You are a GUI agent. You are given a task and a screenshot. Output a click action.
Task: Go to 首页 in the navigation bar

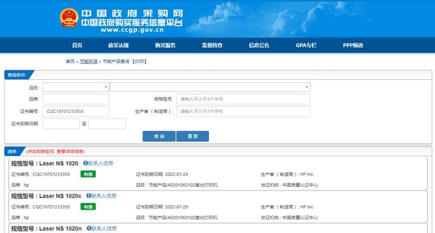tap(77, 45)
